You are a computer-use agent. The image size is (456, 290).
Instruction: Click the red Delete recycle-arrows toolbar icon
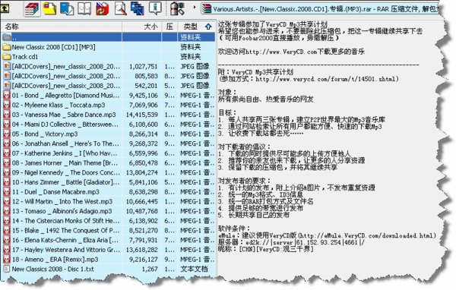[102, 8]
